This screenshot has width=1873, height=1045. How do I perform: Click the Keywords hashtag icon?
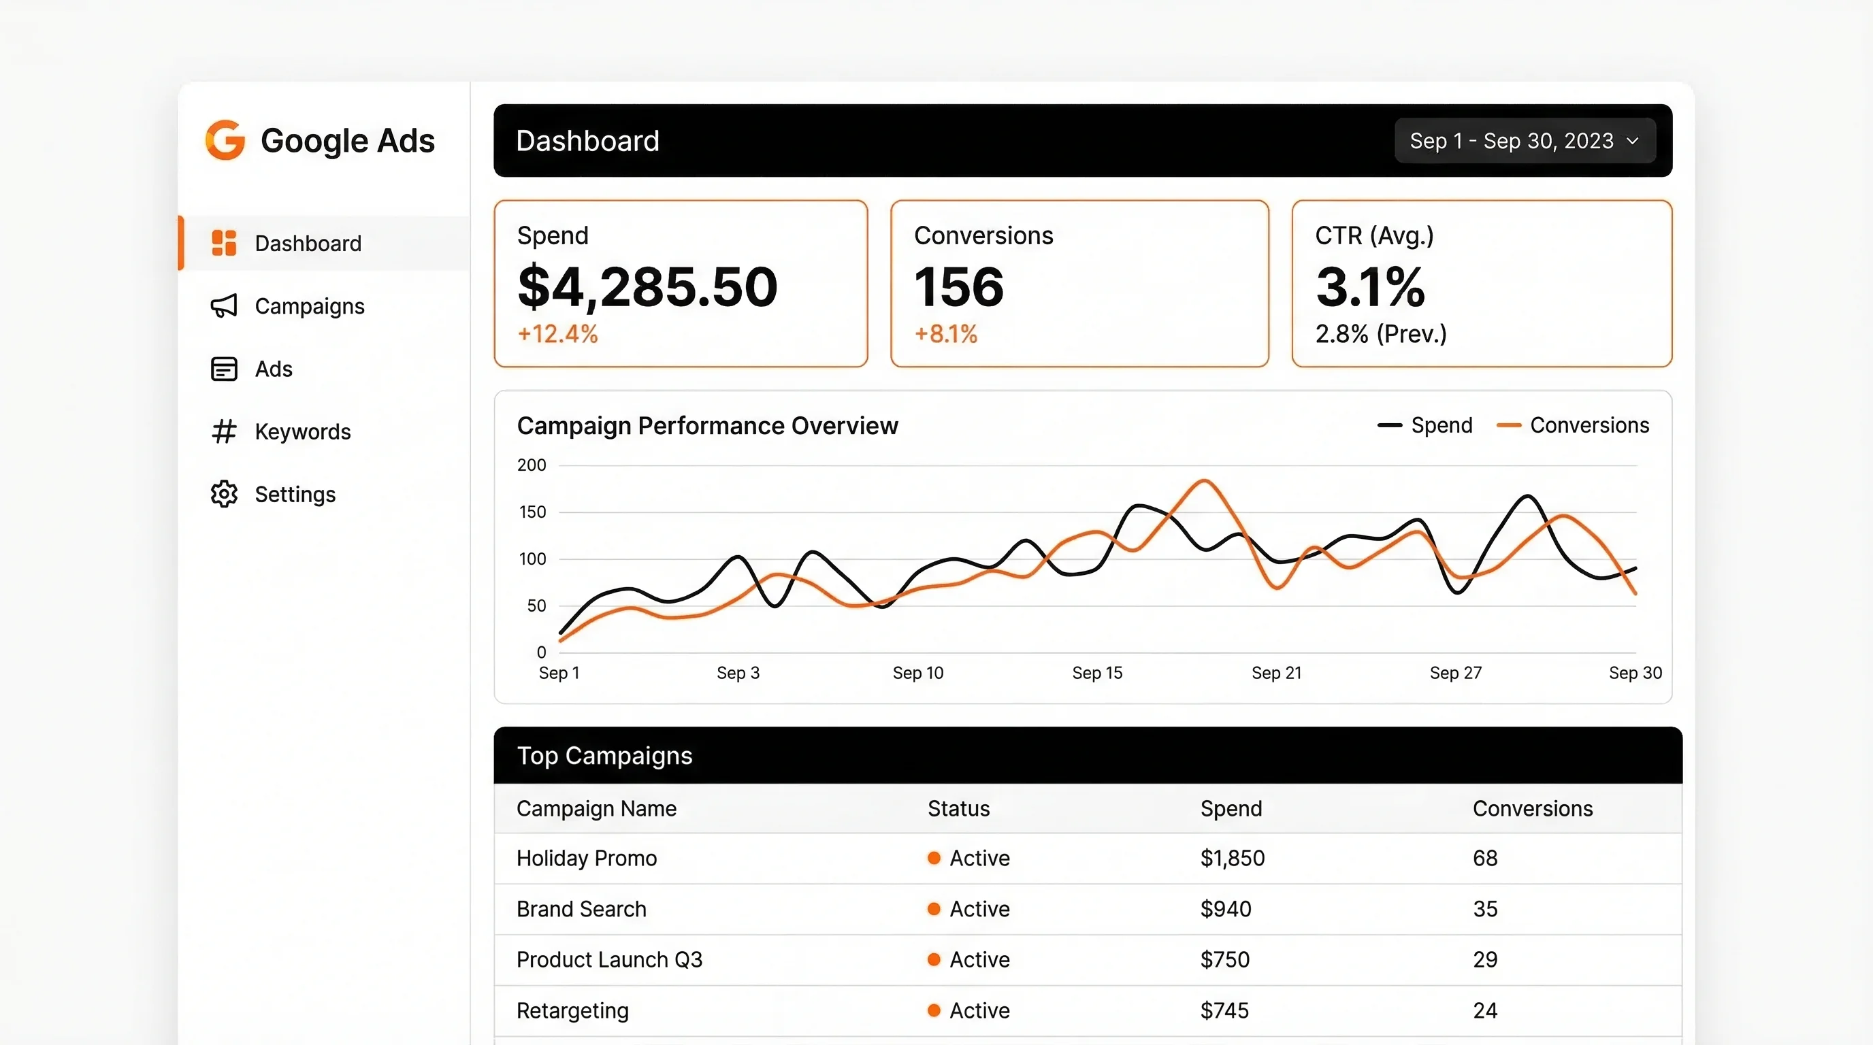(x=224, y=431)
